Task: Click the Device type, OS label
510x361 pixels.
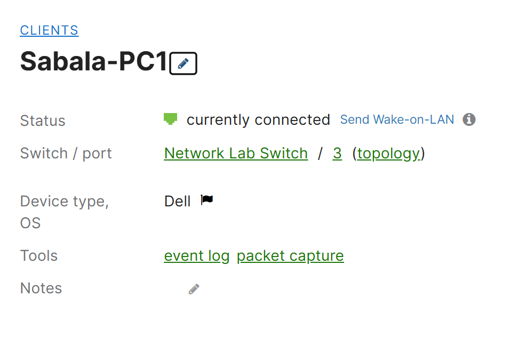Action: (65, 212)
